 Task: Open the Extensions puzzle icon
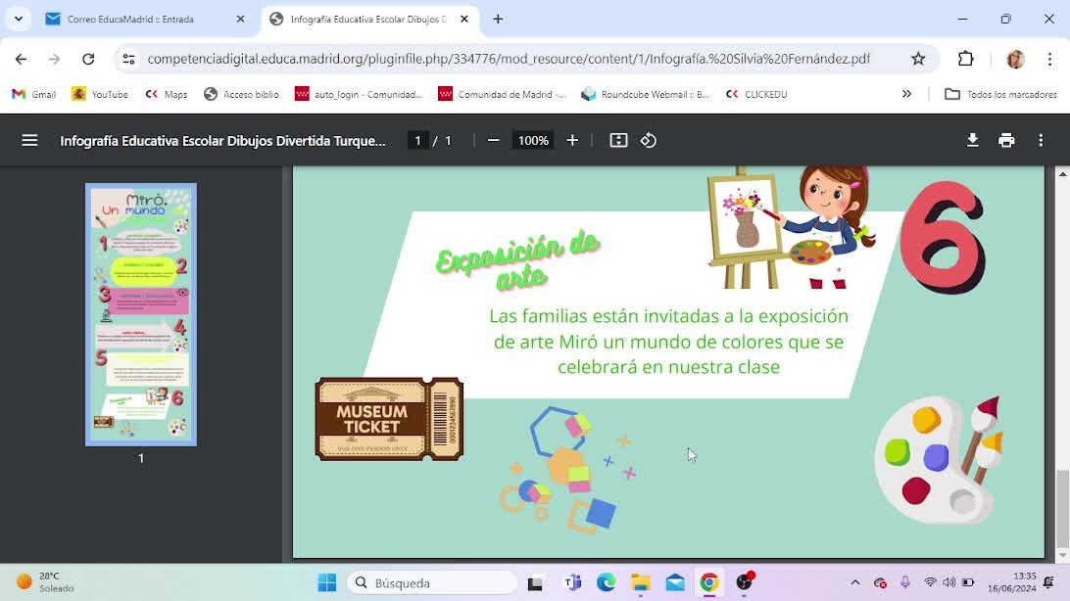point(965,60)
